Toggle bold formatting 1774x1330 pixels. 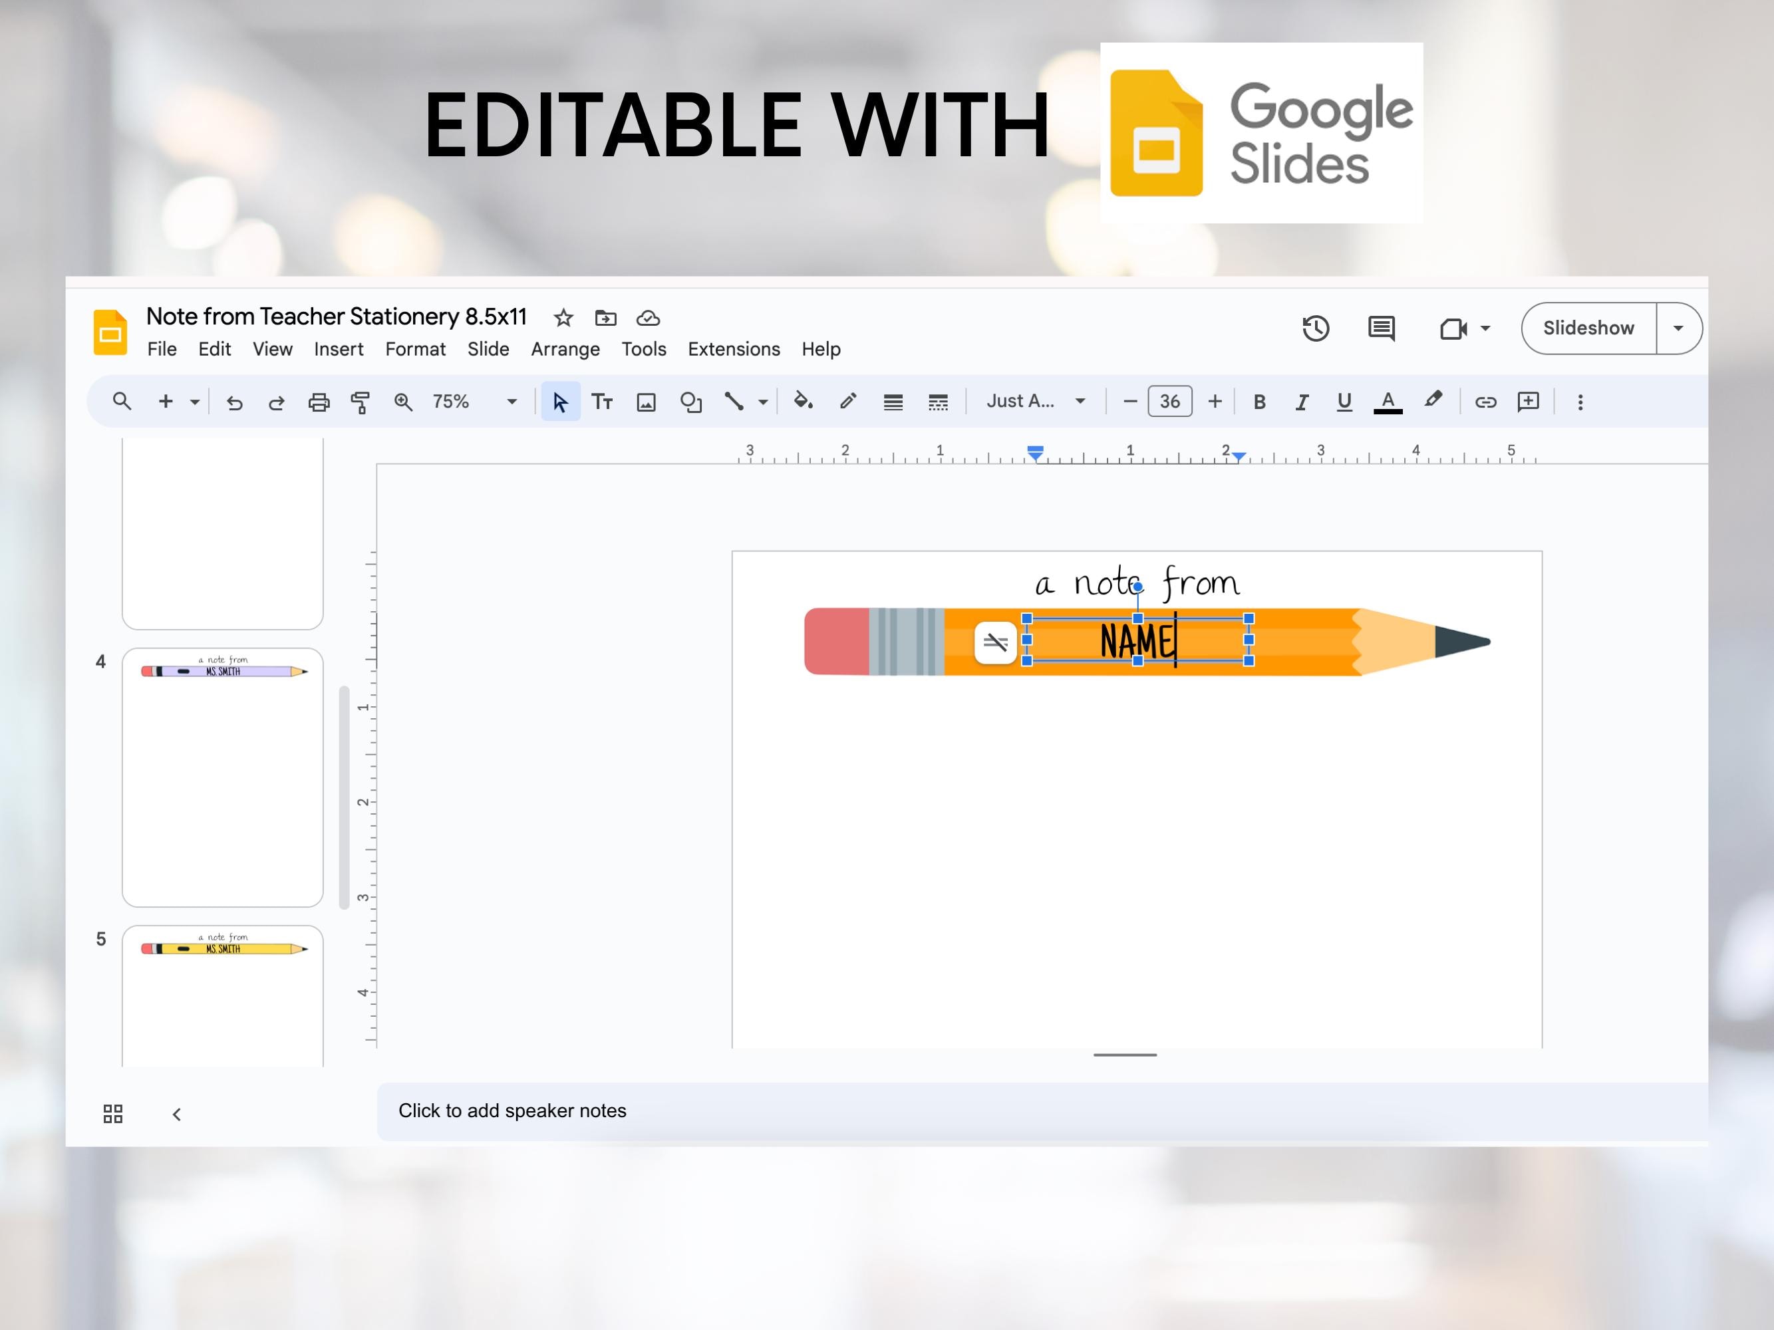pyautogui.click(x=1259, y=402)
